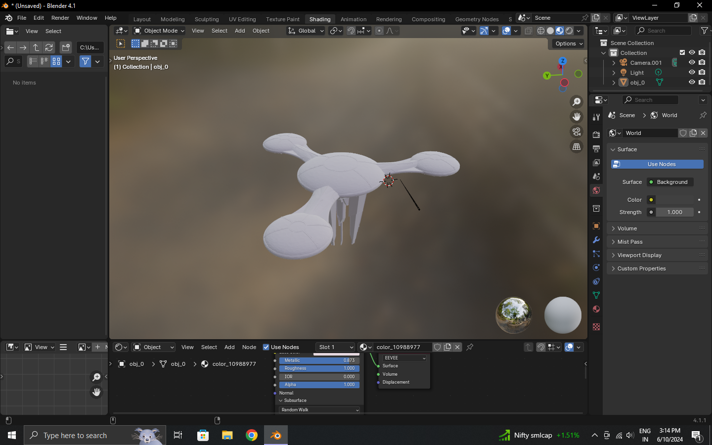Open the Particles properties tab

[596, 254]
